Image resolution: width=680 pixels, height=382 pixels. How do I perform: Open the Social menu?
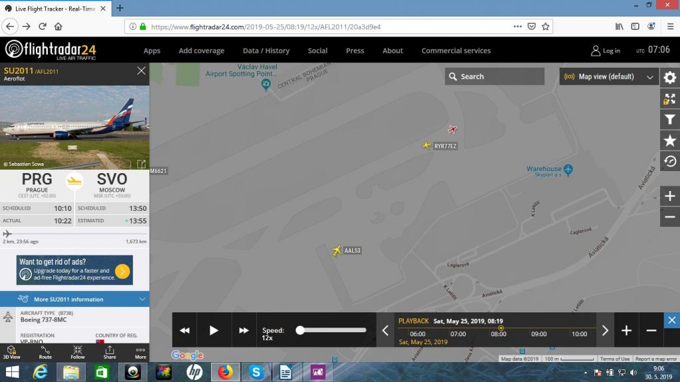(x=317, y=50)
